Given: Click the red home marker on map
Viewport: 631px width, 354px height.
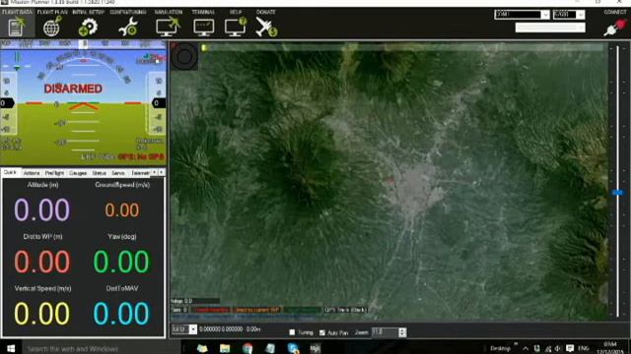Looking at the screenshot, I should pyautogui.click(x=389, y=181).
